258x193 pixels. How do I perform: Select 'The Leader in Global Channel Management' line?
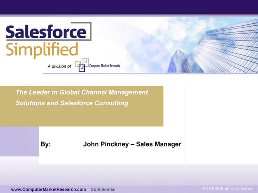pos(82,92)
